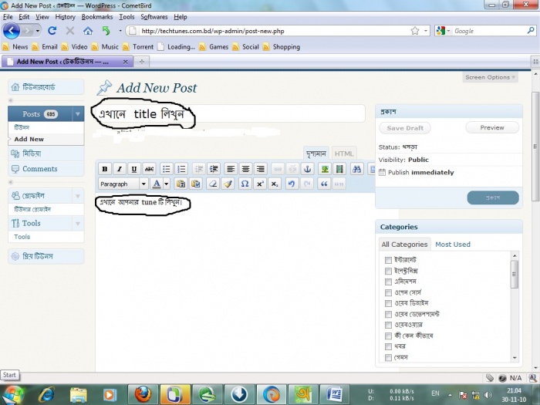The width and height of the screenshot is (540, 405).
Task: Check the sixth category checkbox
Action: pos(388,315)
